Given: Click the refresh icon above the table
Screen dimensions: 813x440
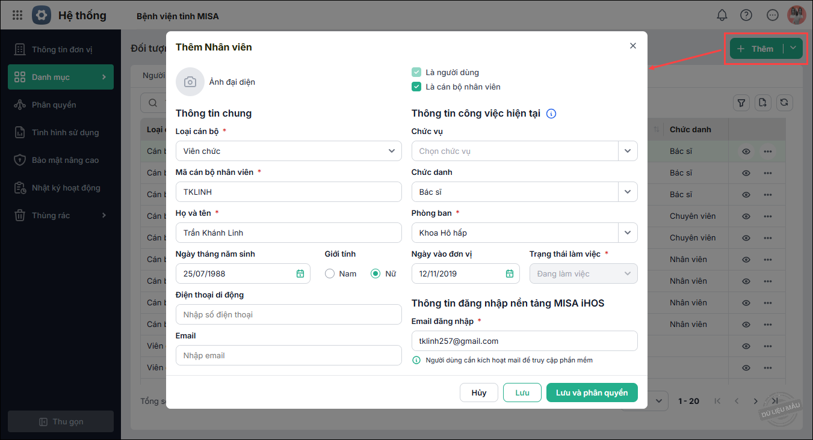Looking at the screenshot, I should click(x=784, y=103).
